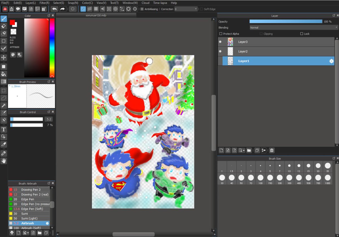This screenshot has width=339, height=237.
Task: Click the Redo arrow in the toolbar
Action: tap(62, 9)
